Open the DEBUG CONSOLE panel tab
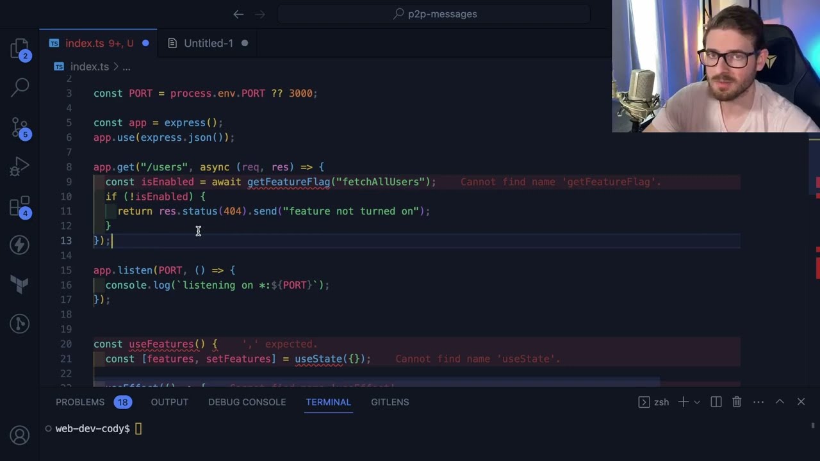820x461 pixels. click(247, 402)
